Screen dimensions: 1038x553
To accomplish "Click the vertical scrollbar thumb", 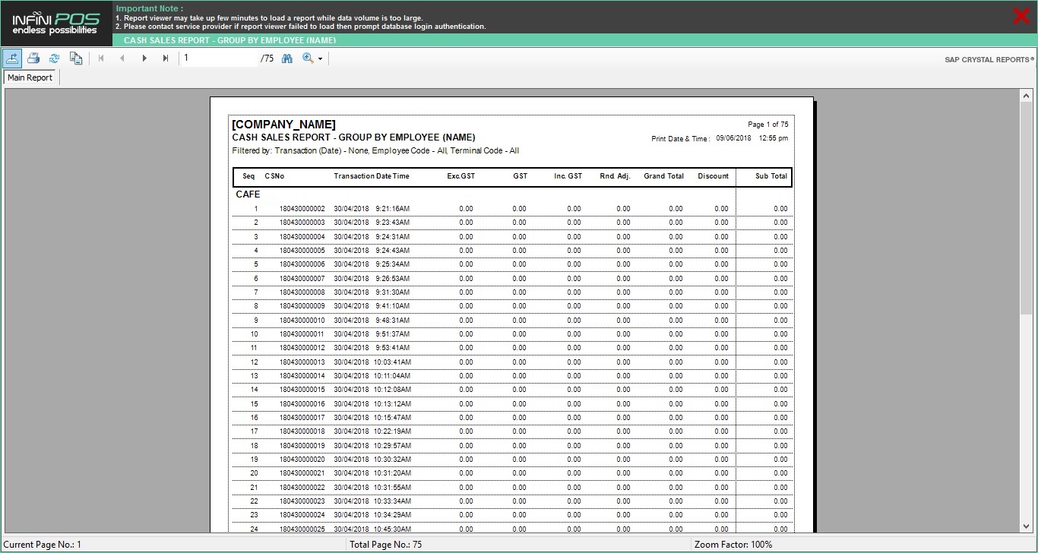I will point(1026,209).
